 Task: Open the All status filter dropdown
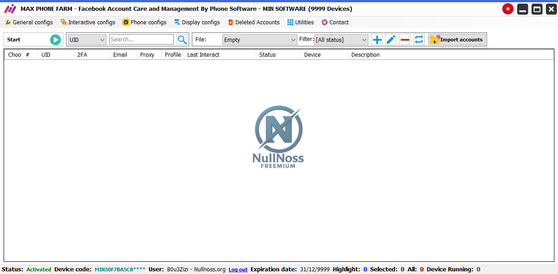pos(341,40)
